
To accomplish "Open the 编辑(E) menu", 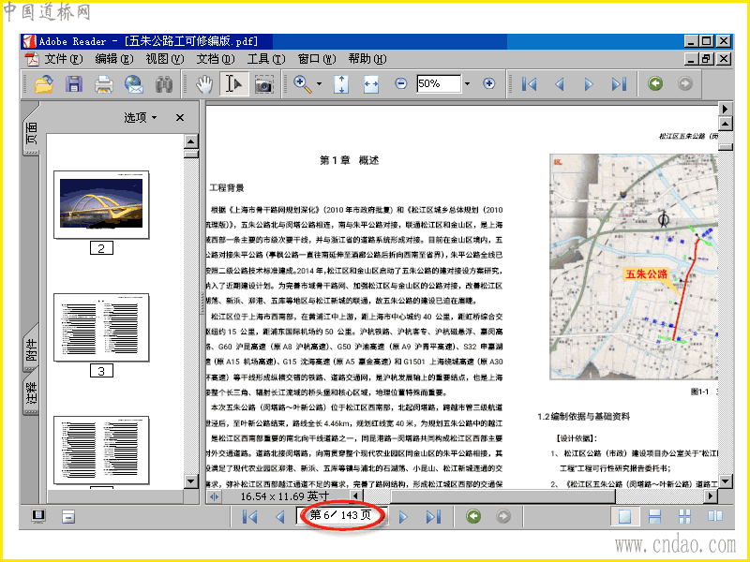I will (113, 59).
